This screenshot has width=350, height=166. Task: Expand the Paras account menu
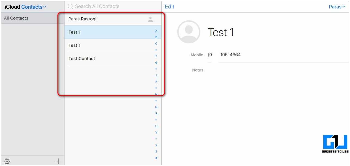point(337,7)
